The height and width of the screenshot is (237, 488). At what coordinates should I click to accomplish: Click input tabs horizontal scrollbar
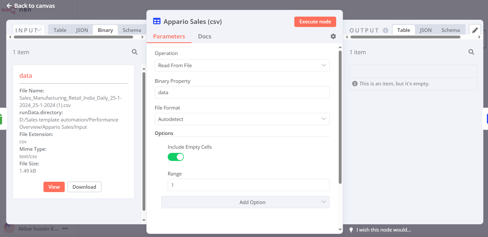click(74, 37)
